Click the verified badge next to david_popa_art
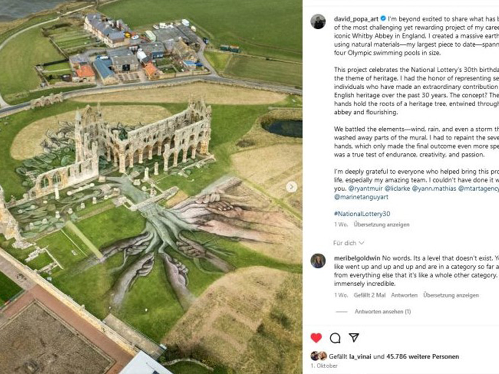Screen dimensions: 499x374 click(383, 19)
